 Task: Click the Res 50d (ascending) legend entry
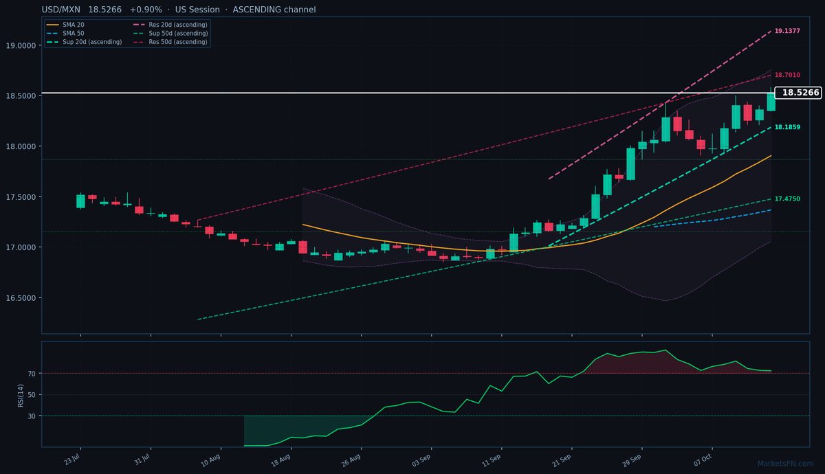pyautogui.click(x=169, y=42)
